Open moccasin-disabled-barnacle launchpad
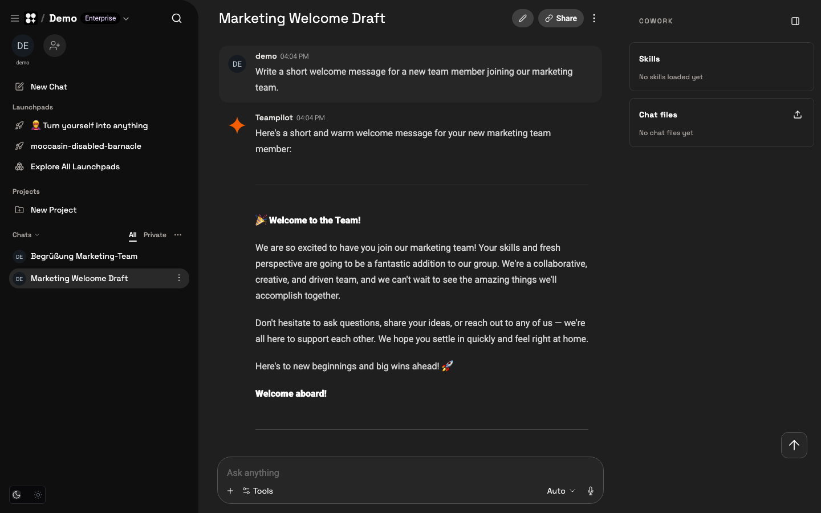The image size is (821, 513). pos(99,146)
